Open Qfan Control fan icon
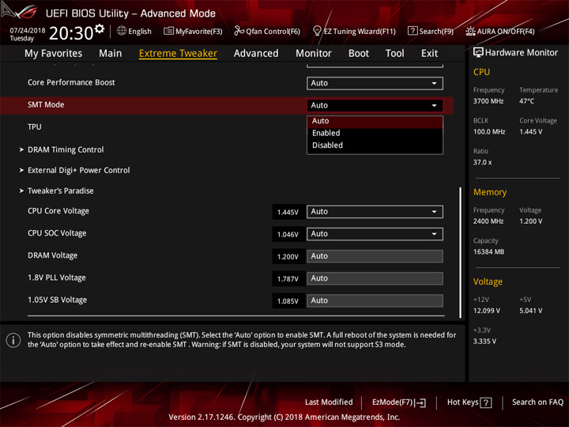569x427 pixels. coord(239,31)
